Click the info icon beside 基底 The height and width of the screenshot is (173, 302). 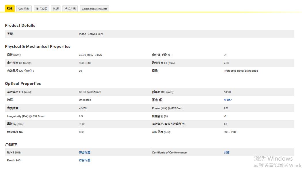coord(161,100)
